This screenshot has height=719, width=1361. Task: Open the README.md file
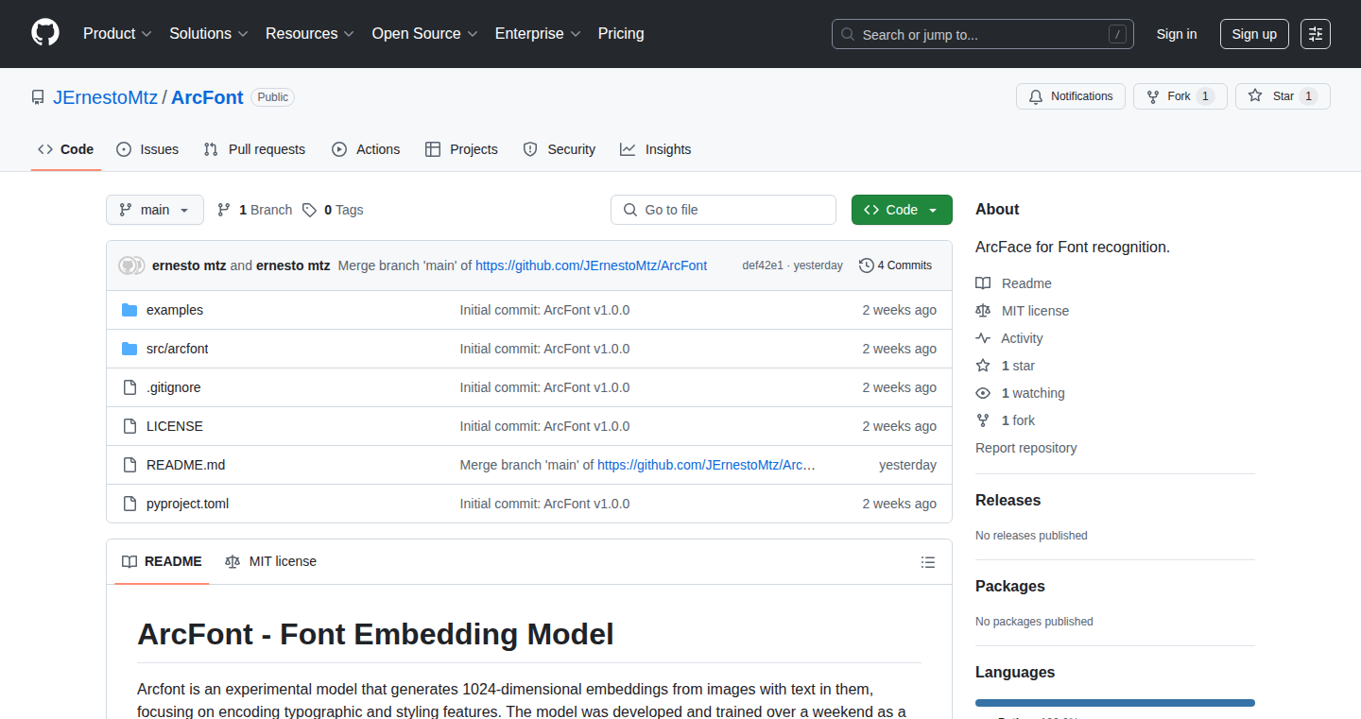pos(186,465)
